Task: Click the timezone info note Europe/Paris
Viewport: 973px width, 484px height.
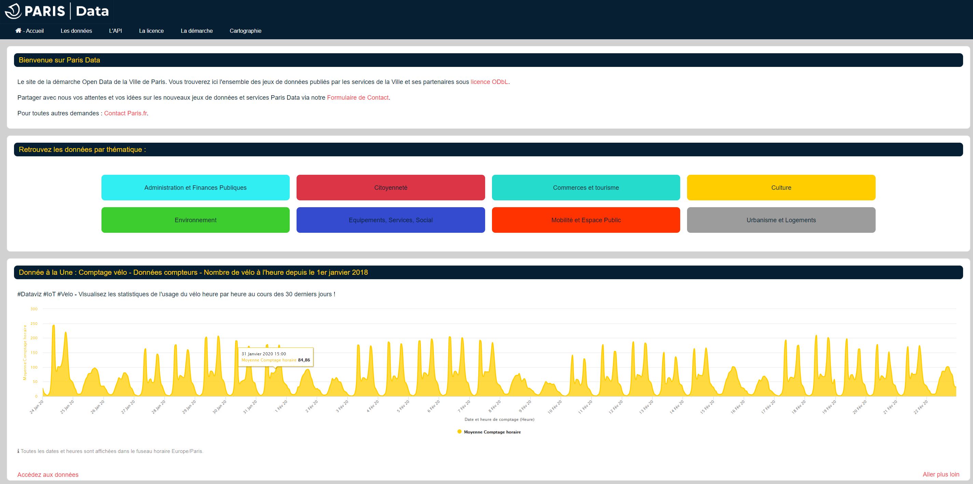Action: [110, 451]
